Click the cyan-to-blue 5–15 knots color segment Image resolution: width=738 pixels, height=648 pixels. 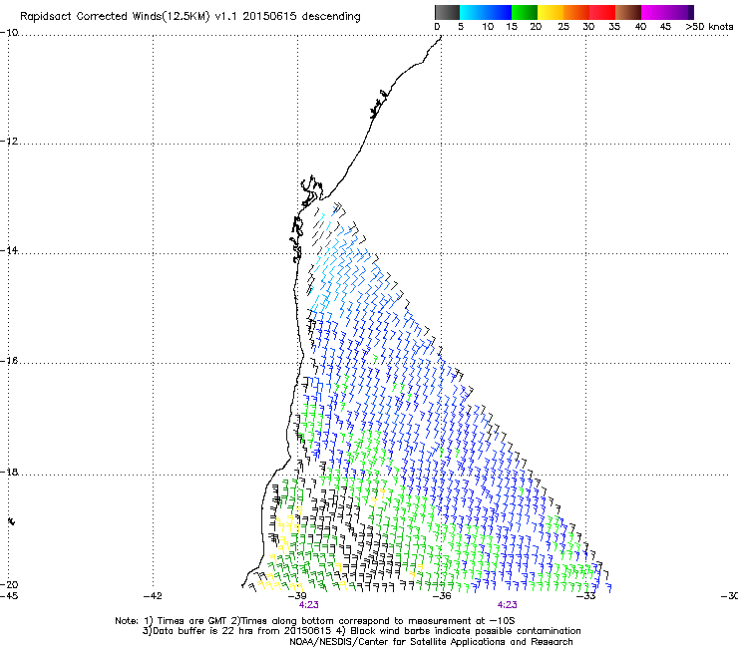coord(486,12)
